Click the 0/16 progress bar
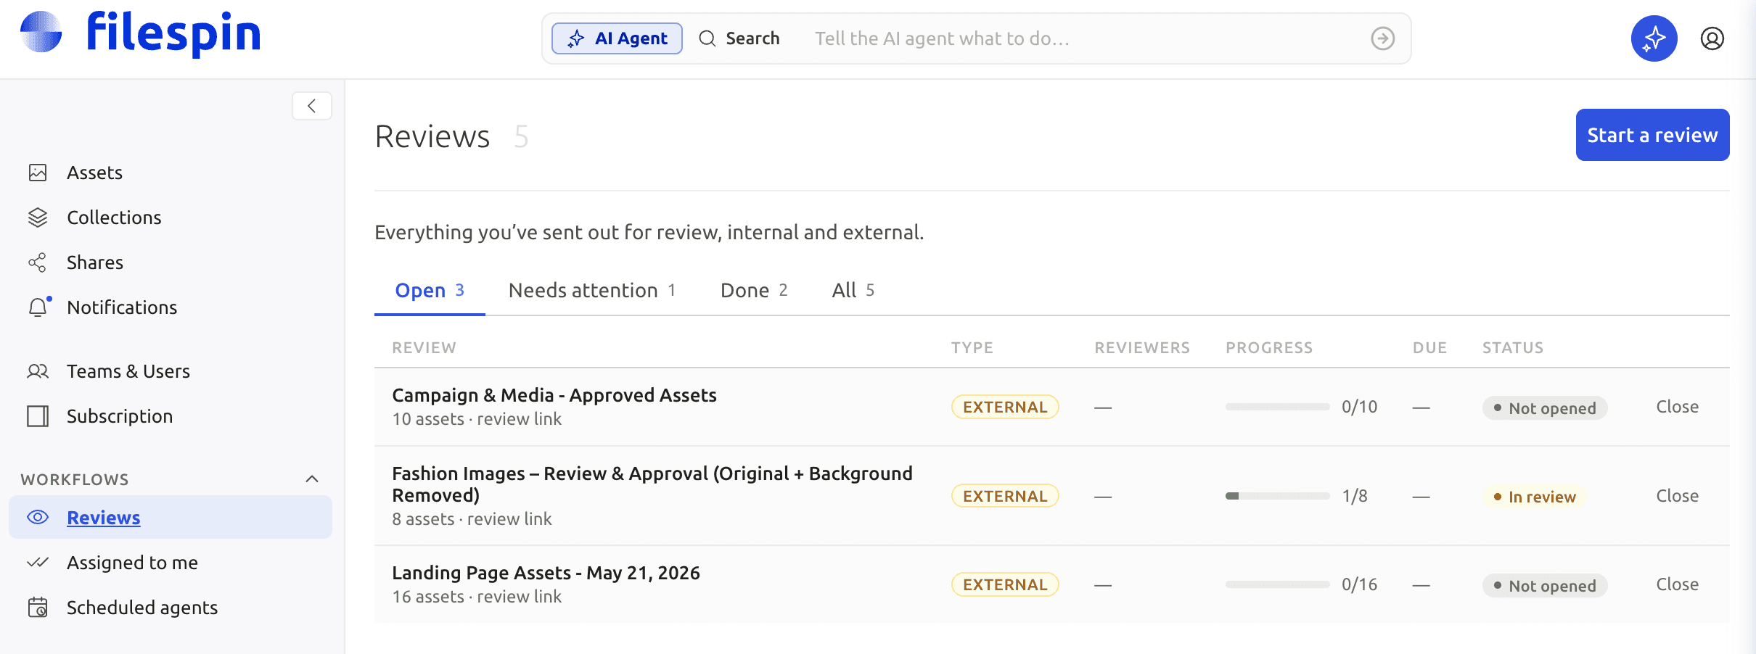The height and width of the screenshot is (654, 1756). 1277,584
